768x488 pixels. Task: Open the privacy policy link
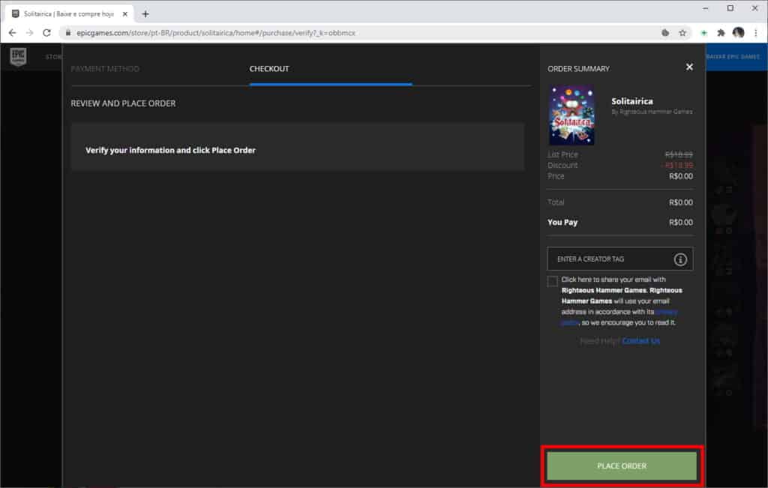666,312
